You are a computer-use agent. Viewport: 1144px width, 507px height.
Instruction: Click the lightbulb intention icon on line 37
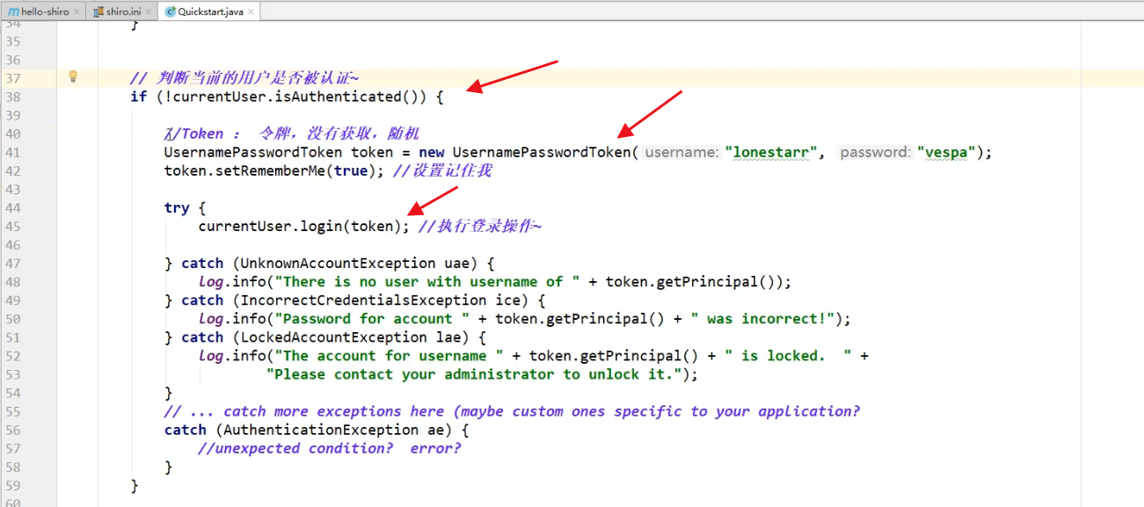click(73, 77)
